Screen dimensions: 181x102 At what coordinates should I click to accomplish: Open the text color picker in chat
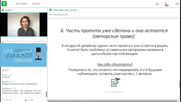point(26,100)
